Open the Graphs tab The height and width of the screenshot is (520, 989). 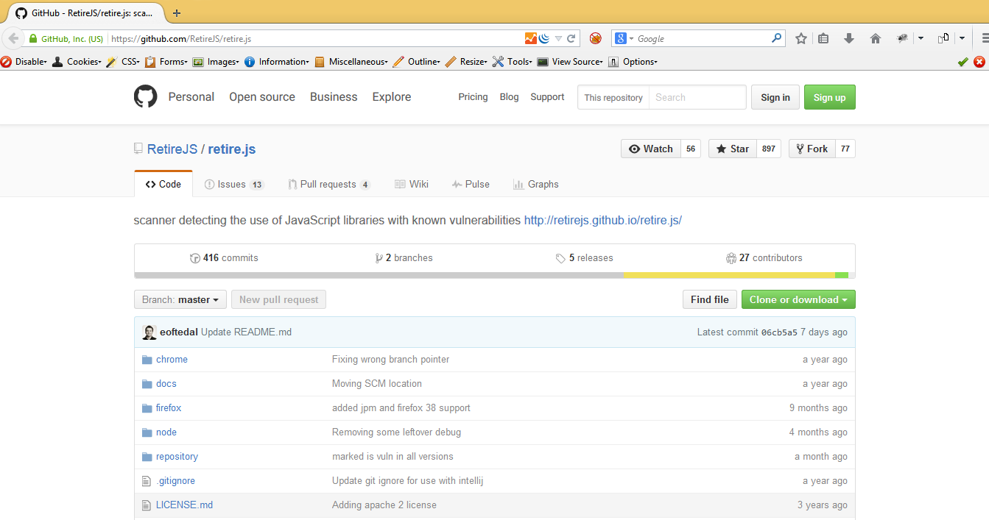tap(543, 184)
